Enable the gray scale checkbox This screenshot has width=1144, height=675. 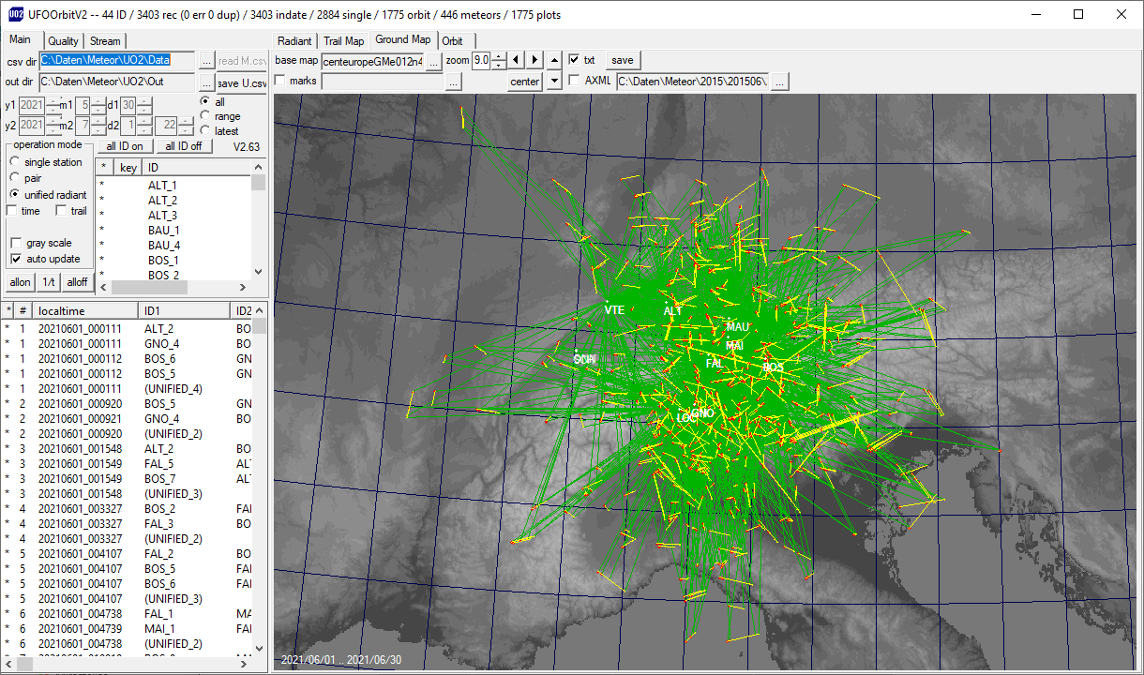pos(16,243)
